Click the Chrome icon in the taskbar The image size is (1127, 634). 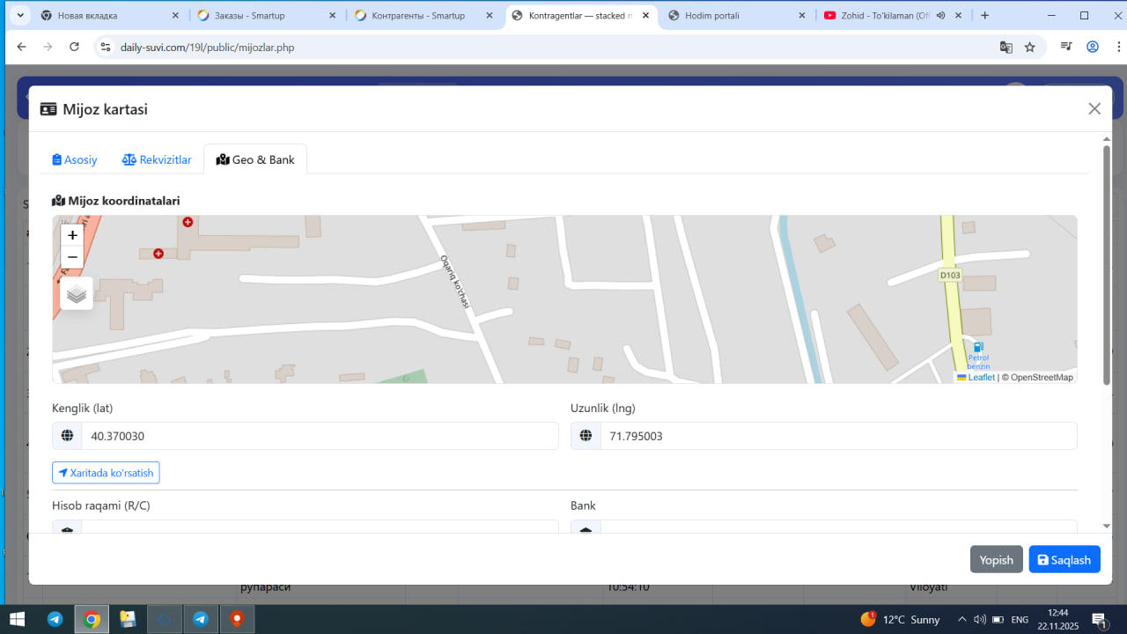[92, 619]
